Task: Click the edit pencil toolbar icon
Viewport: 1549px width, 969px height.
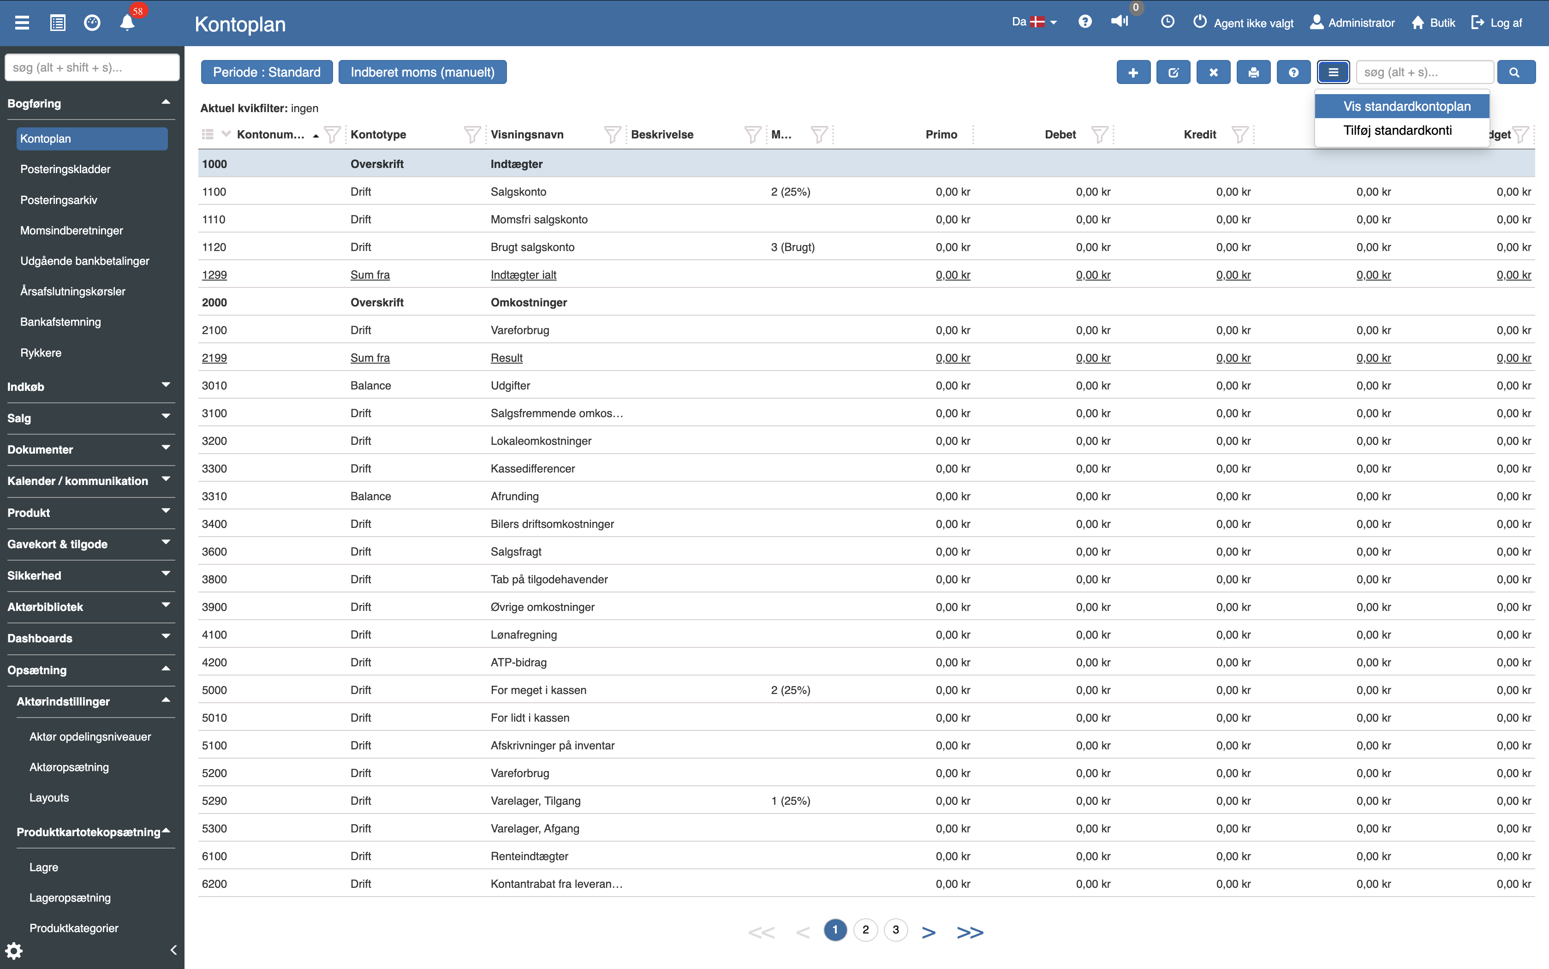Action: pyautogui.click(x=1173, y=72)
